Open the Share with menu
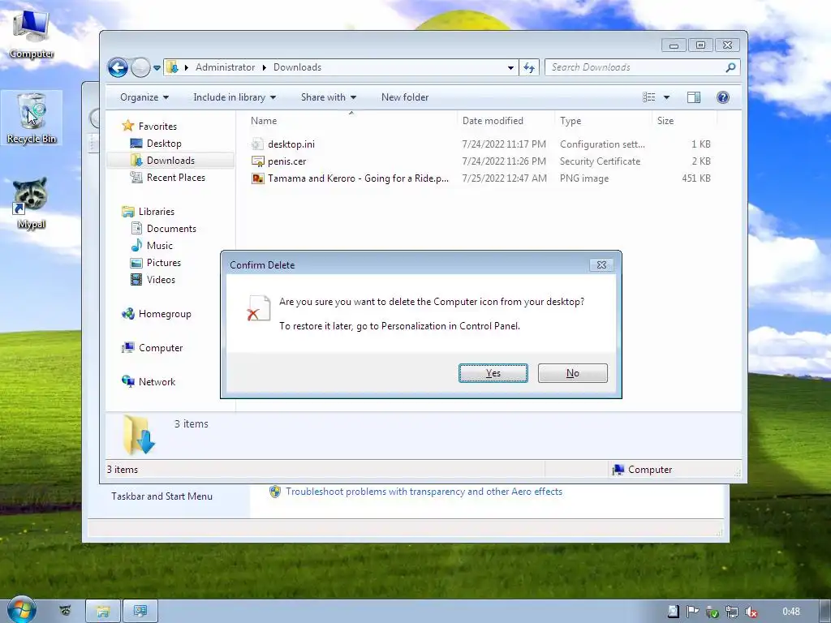The height and width of the screenshot is (623, 831). tap(328, 97)
